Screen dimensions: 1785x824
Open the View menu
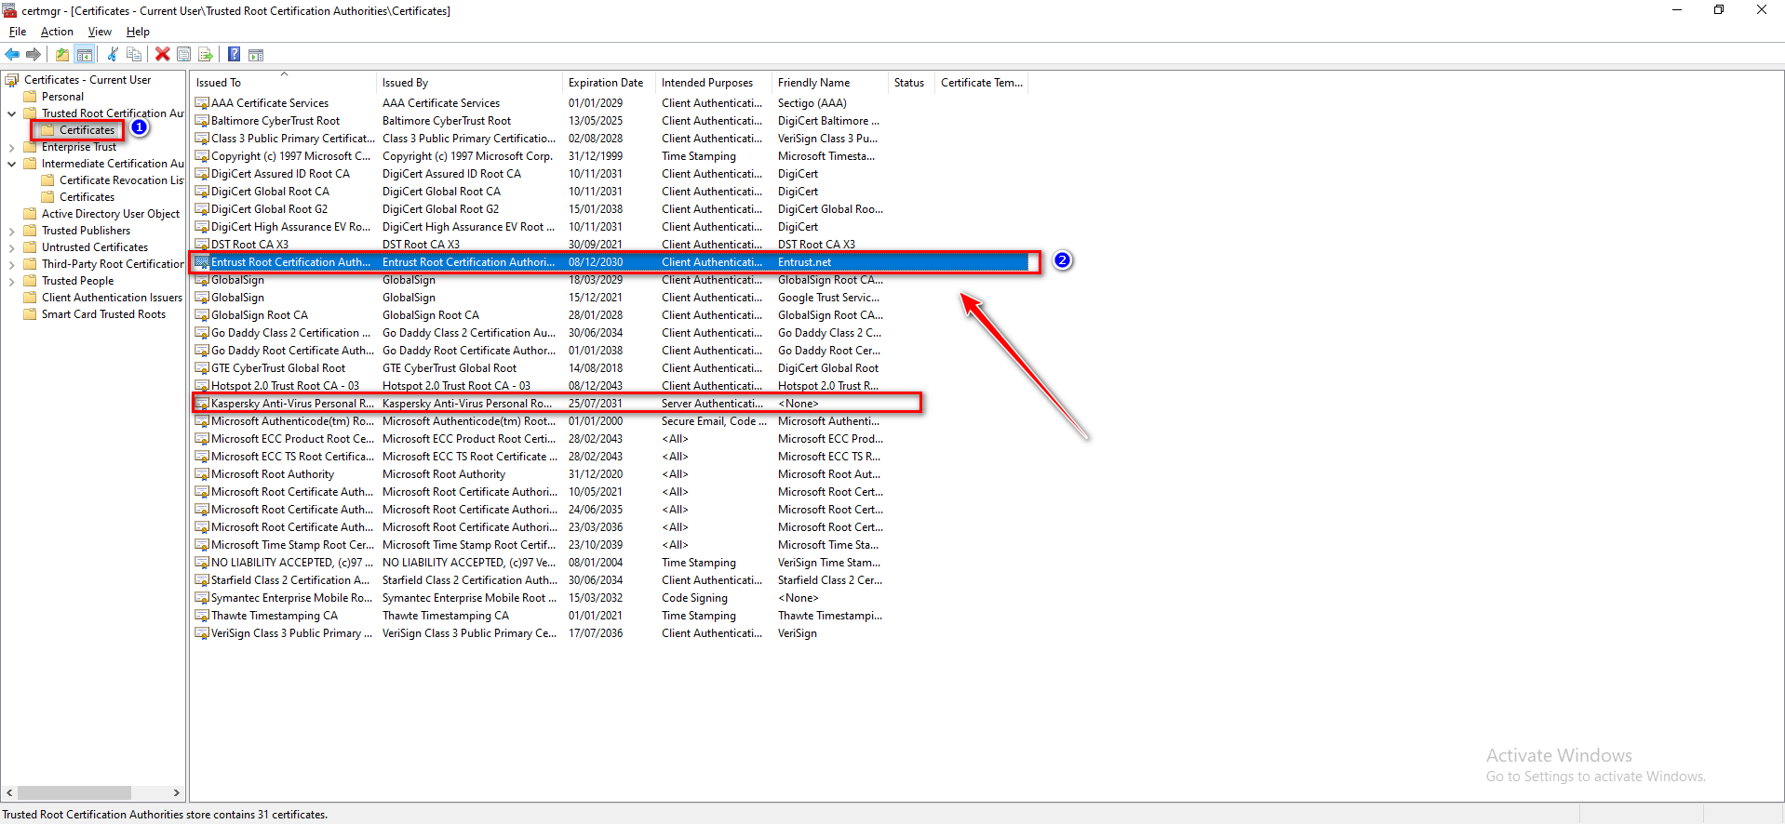(100, 32)
